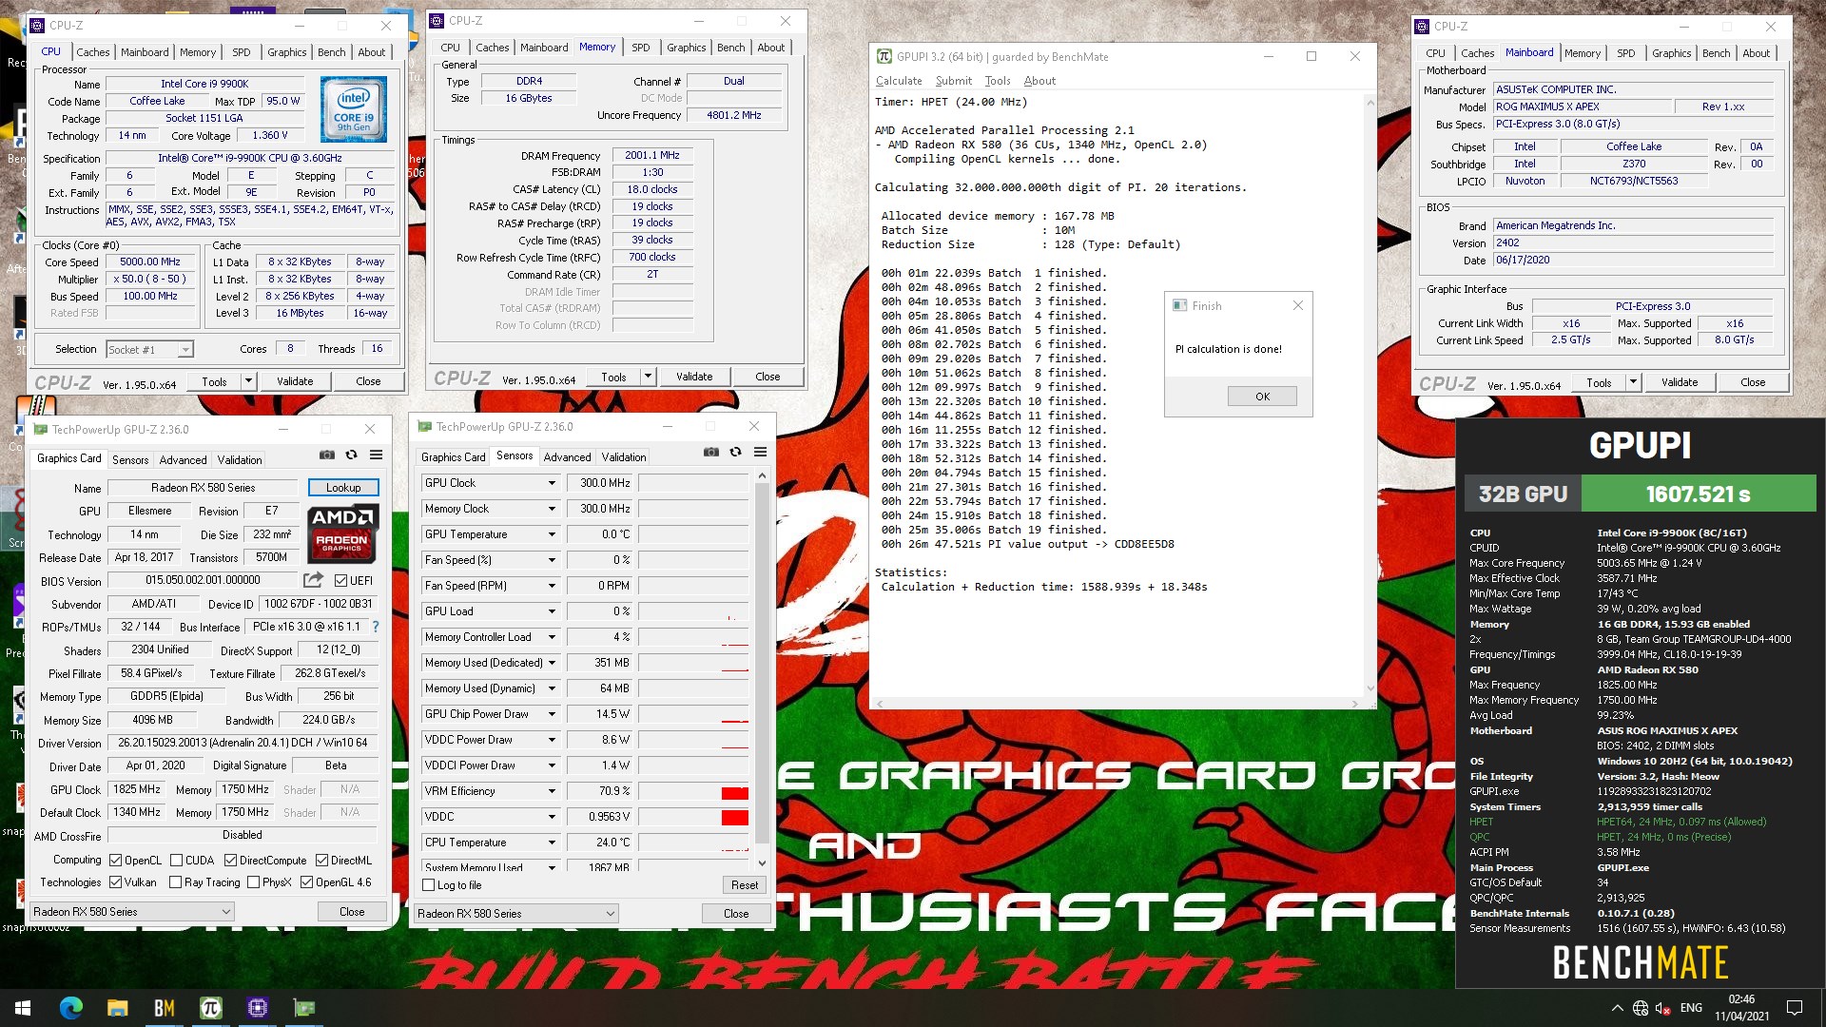Click the screenshot camera icon in left GPU-Z
1826x1027 pixels.
(326, 455)
